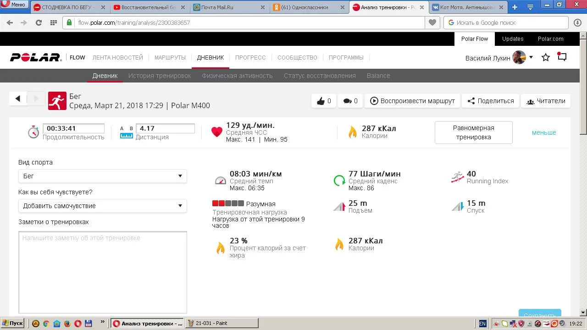Expand user menu next to Василий Лукин

531,57
